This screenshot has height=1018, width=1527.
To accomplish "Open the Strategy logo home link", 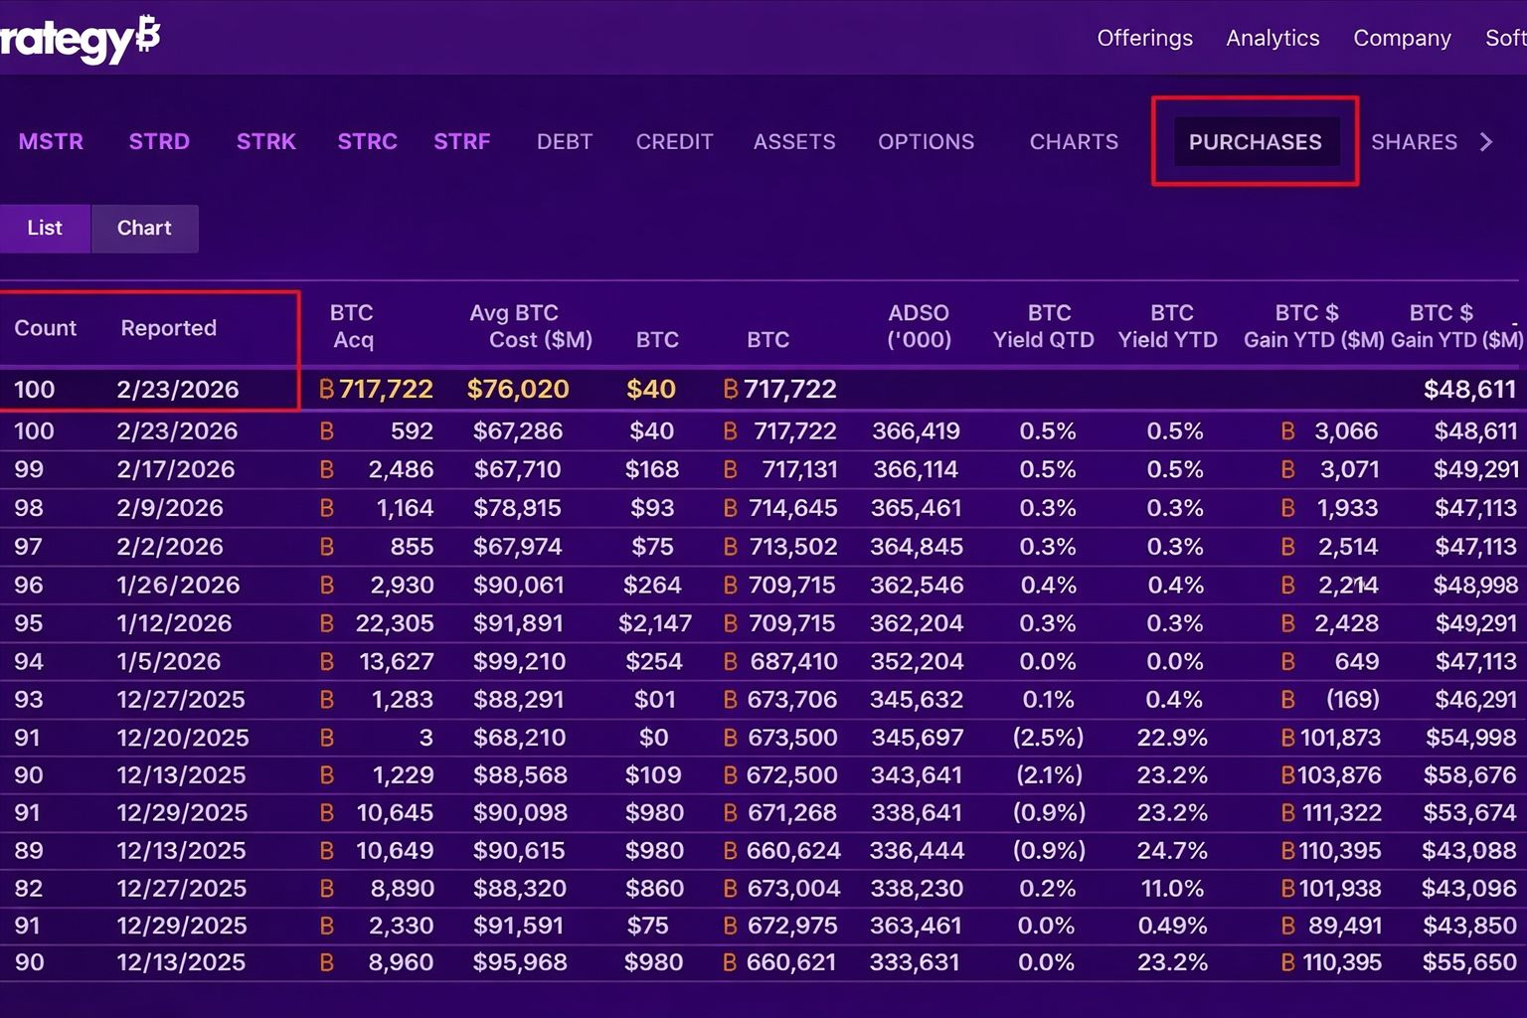I will pos(80,39).
